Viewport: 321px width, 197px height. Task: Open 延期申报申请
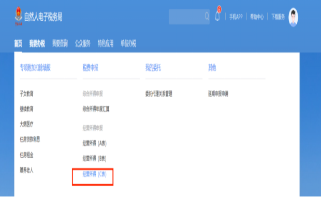[218, 94]
